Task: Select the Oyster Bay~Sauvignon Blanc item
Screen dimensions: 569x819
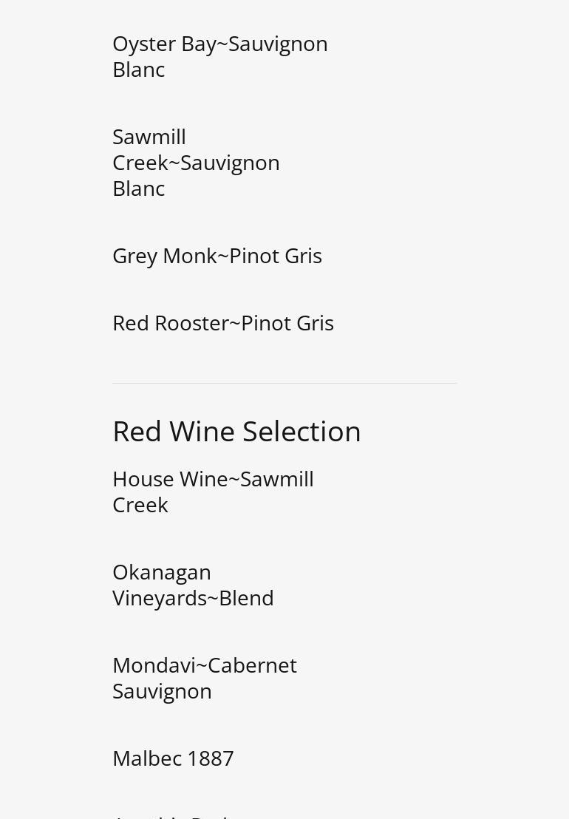Action: click(x=219, y=56)
